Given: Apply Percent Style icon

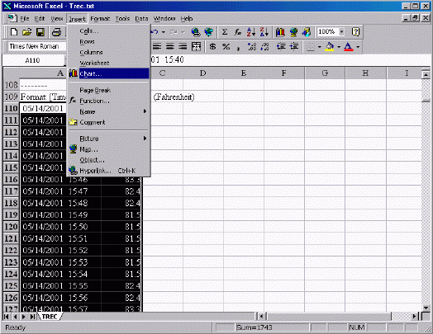Looking at the screenshot, I should click(226, 46).
